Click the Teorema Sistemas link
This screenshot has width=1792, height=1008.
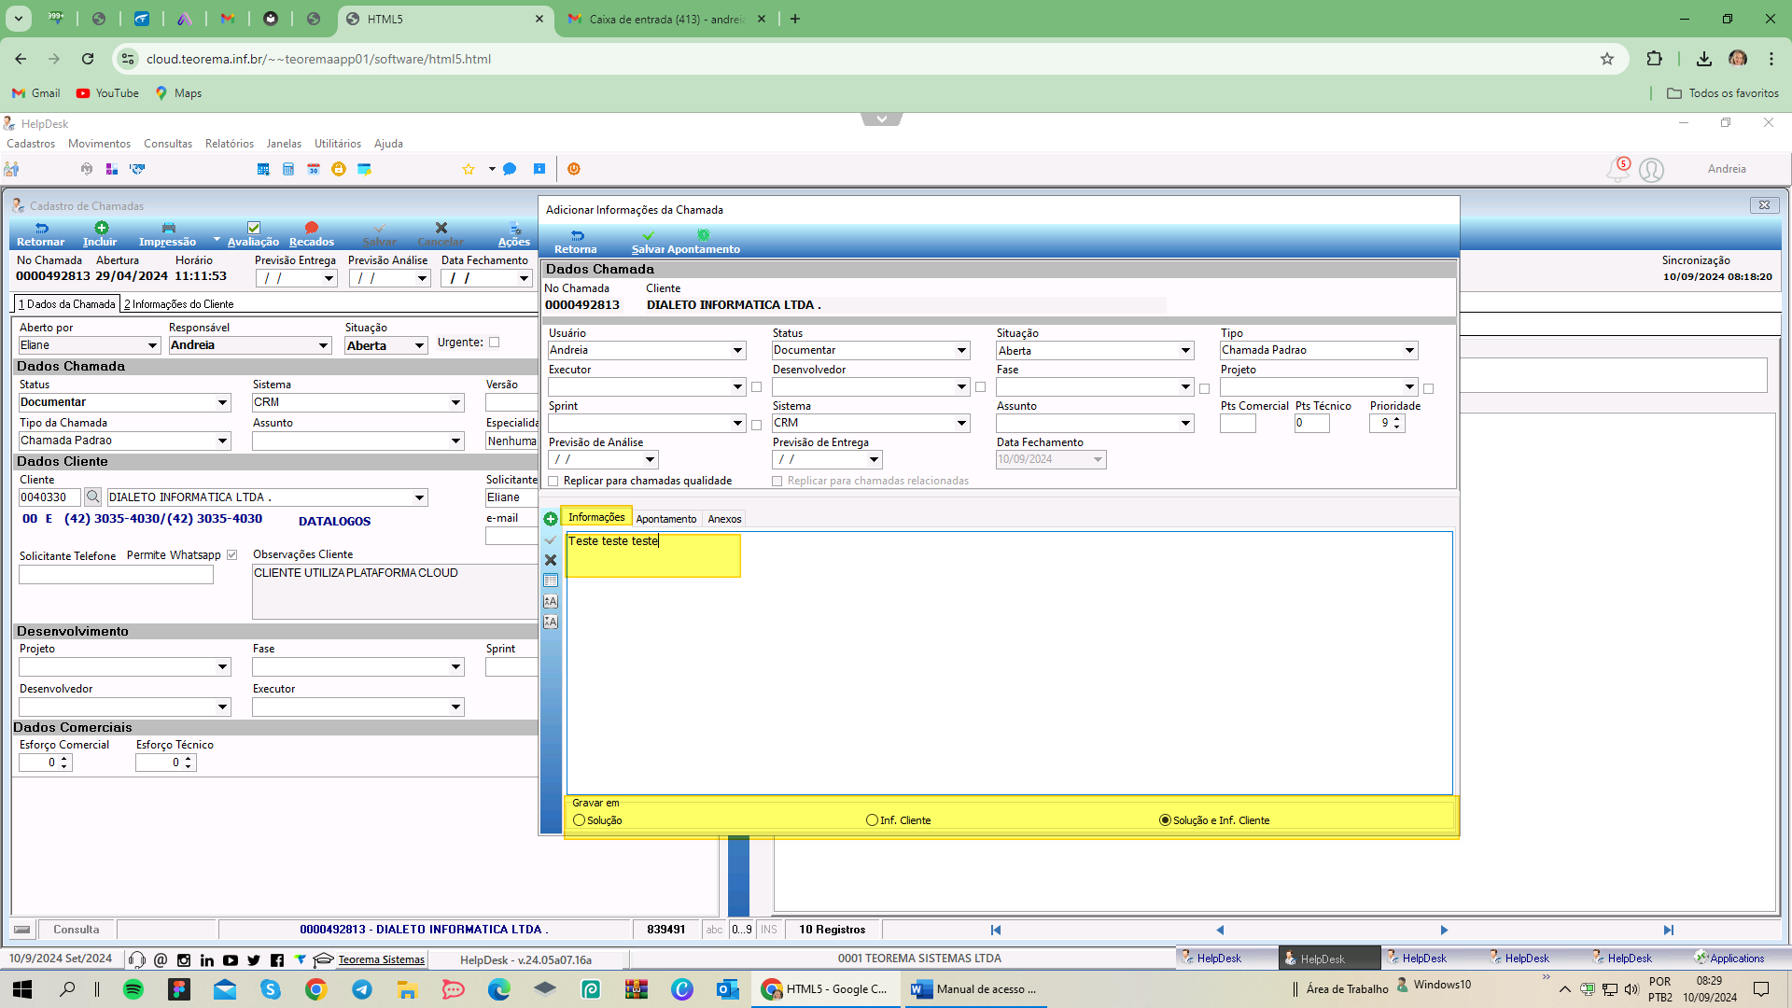pyautogui.click(x=381, y=959)
